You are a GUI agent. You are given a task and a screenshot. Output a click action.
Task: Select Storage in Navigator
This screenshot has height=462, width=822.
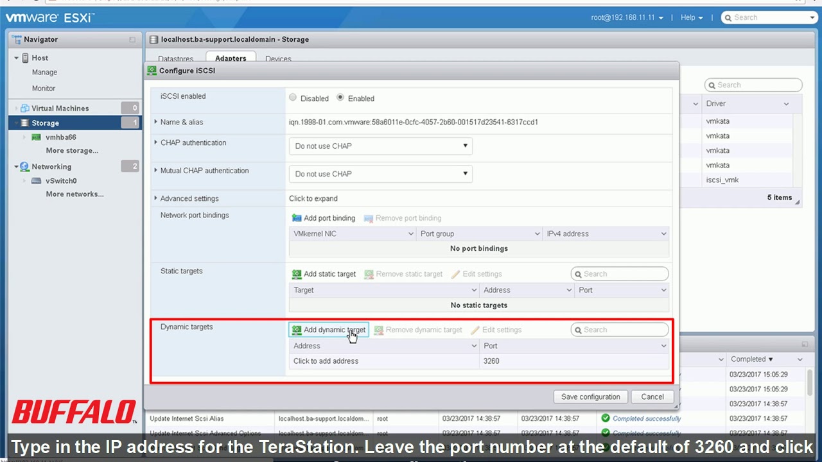45,123
